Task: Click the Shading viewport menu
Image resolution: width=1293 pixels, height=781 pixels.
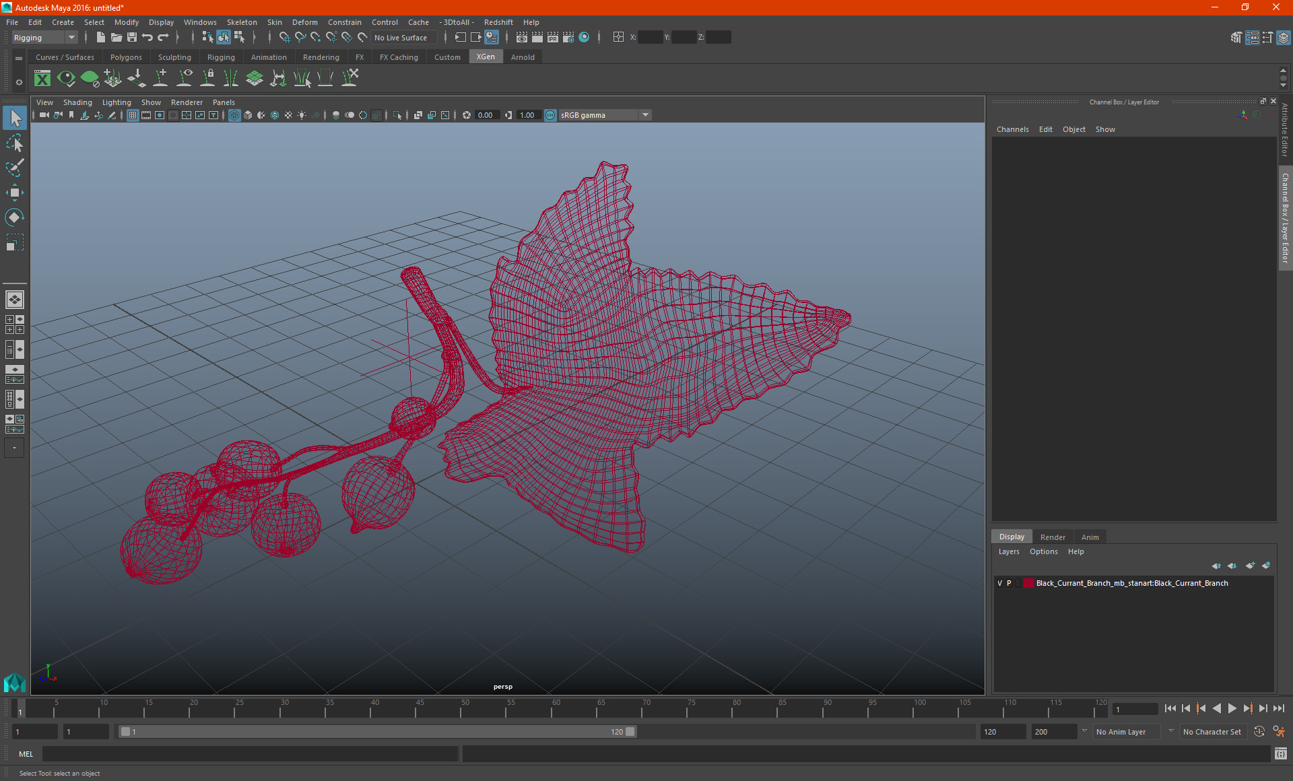Action: point(77,102)
